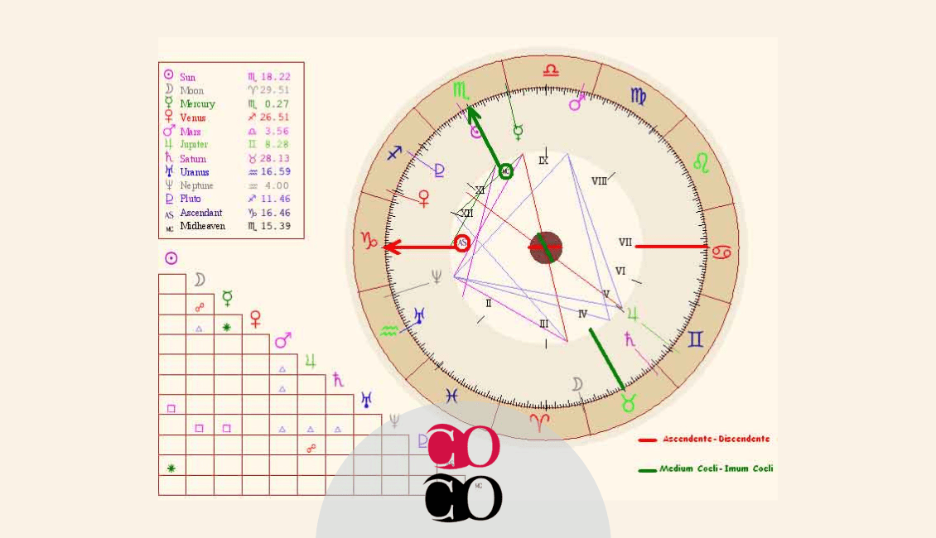Click the Medium Coeli-Imum Coeli legend label
The width and height of the screenshot is (936, 538).
point(716,468)
